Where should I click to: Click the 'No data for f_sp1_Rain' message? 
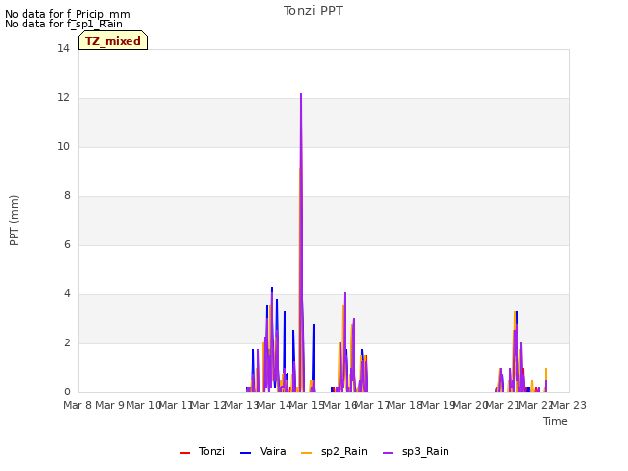pos(64,24)
